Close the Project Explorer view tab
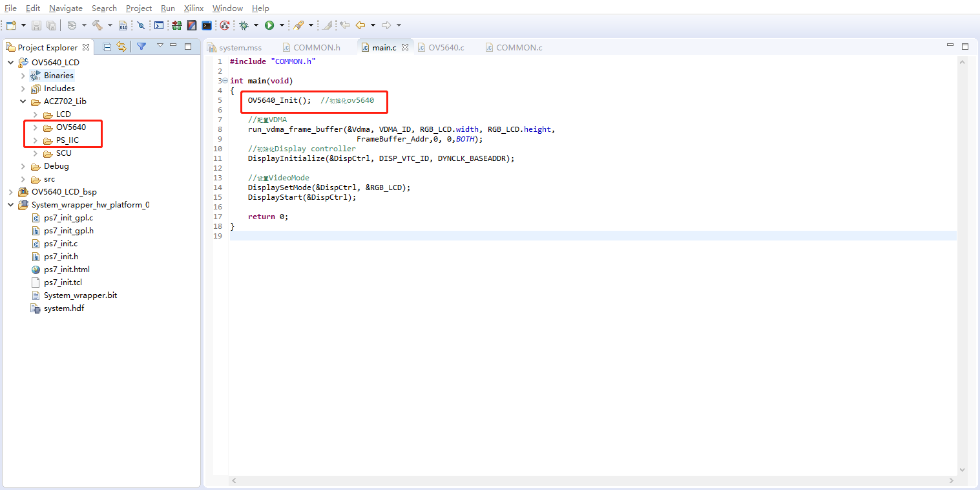 [x=86, y=47]
